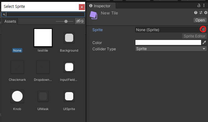Open the Inspector three-dot options menu
The height and width of the screenshot is (122, 208).
(204, 5)
